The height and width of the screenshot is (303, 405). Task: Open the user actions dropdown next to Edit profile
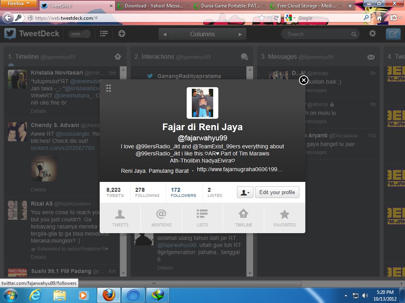245,192
